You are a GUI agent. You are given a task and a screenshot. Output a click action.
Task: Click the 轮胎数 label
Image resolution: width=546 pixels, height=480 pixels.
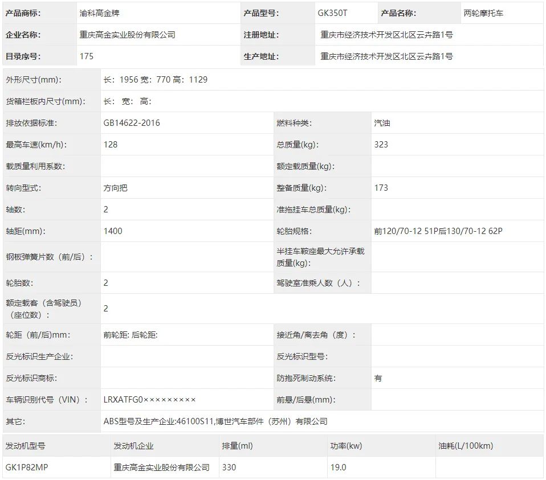tap(19, 283)
